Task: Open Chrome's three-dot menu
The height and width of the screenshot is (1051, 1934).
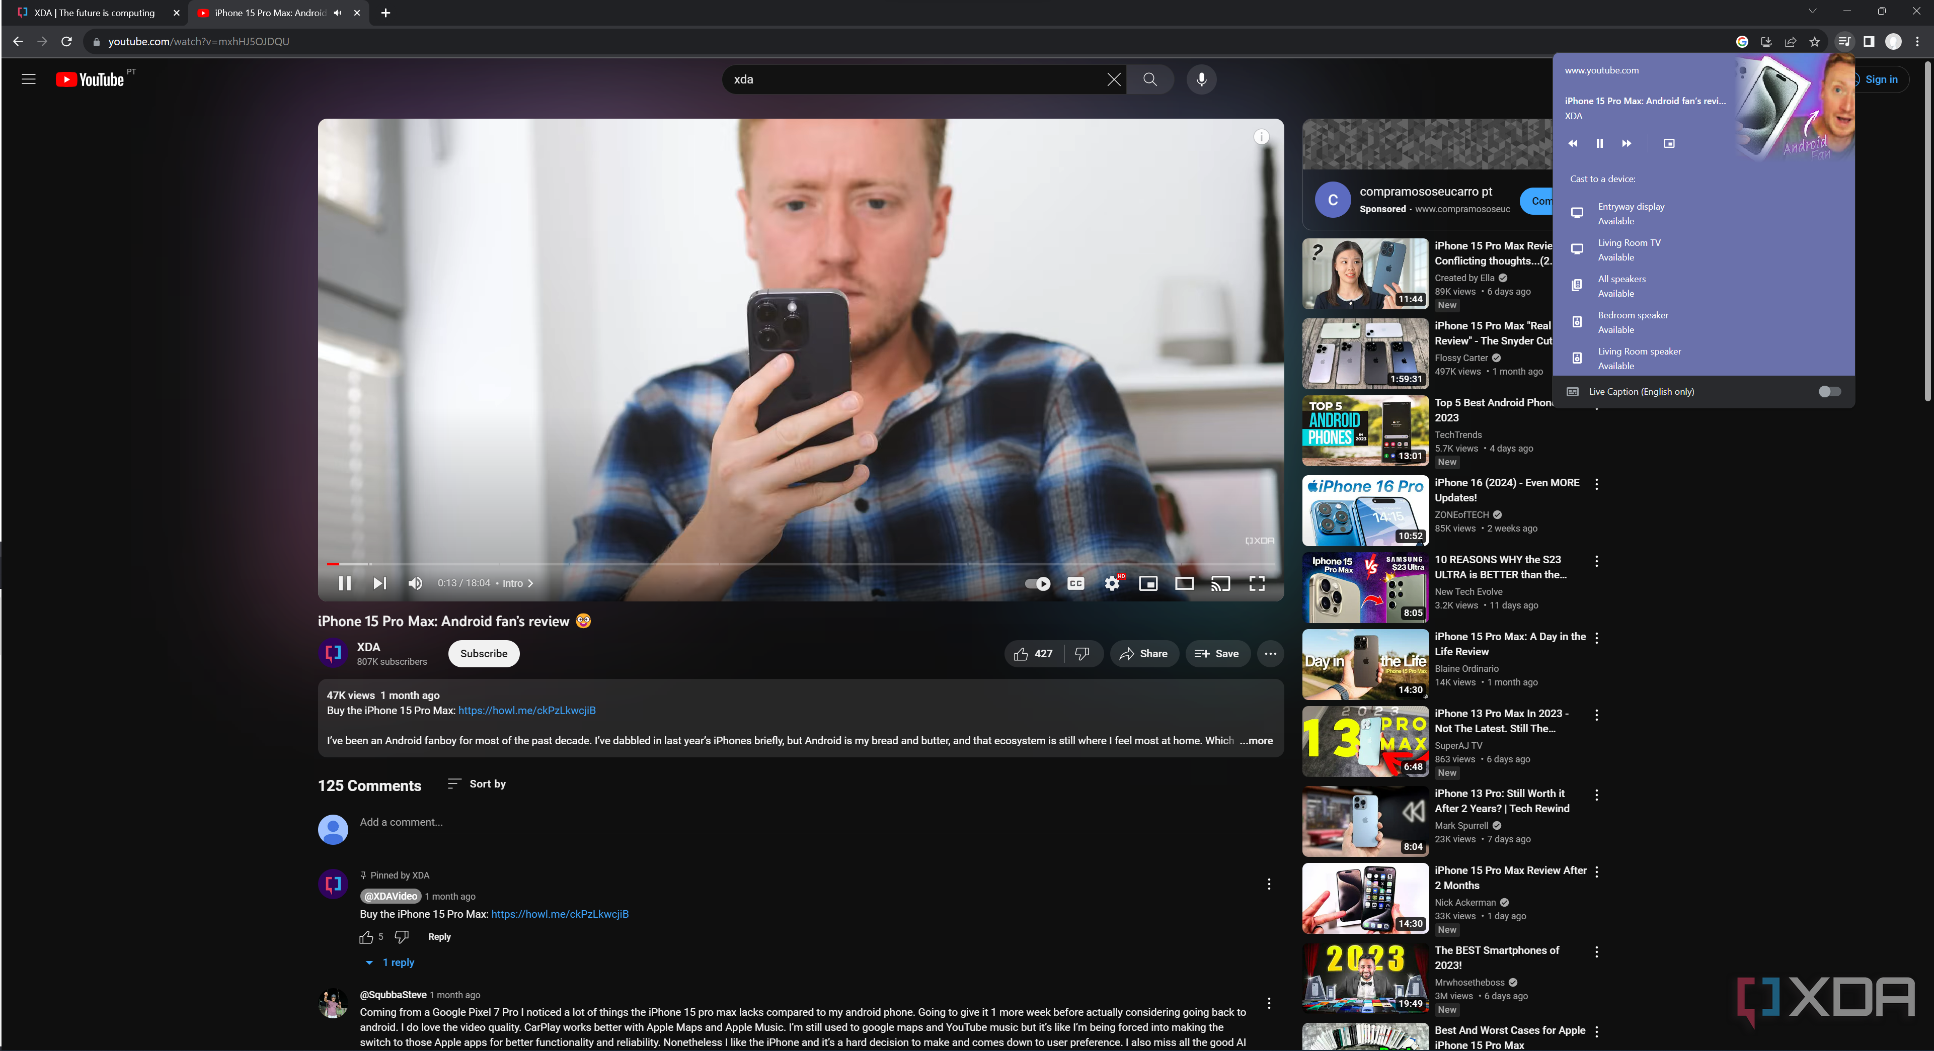Action: (x=1917, y=42)
